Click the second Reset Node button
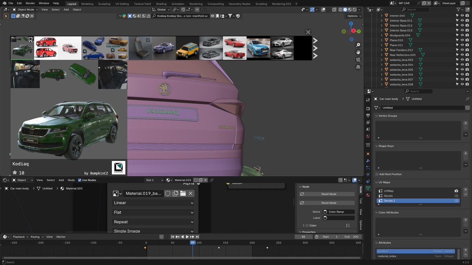Viewport: 472px width, 265px height. (x=326, y=203)
